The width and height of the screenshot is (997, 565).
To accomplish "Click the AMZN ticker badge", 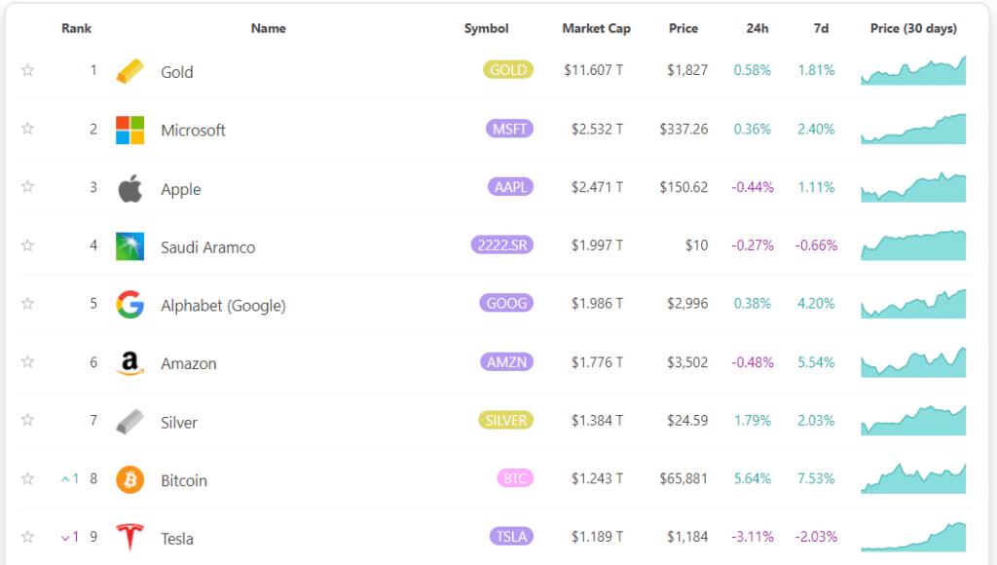I will pos(506,362).
